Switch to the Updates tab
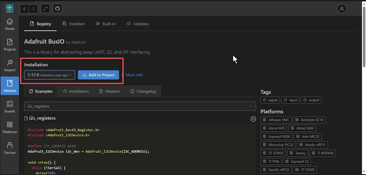This screenshot has height=175, width=366. (x=138, y=24)
